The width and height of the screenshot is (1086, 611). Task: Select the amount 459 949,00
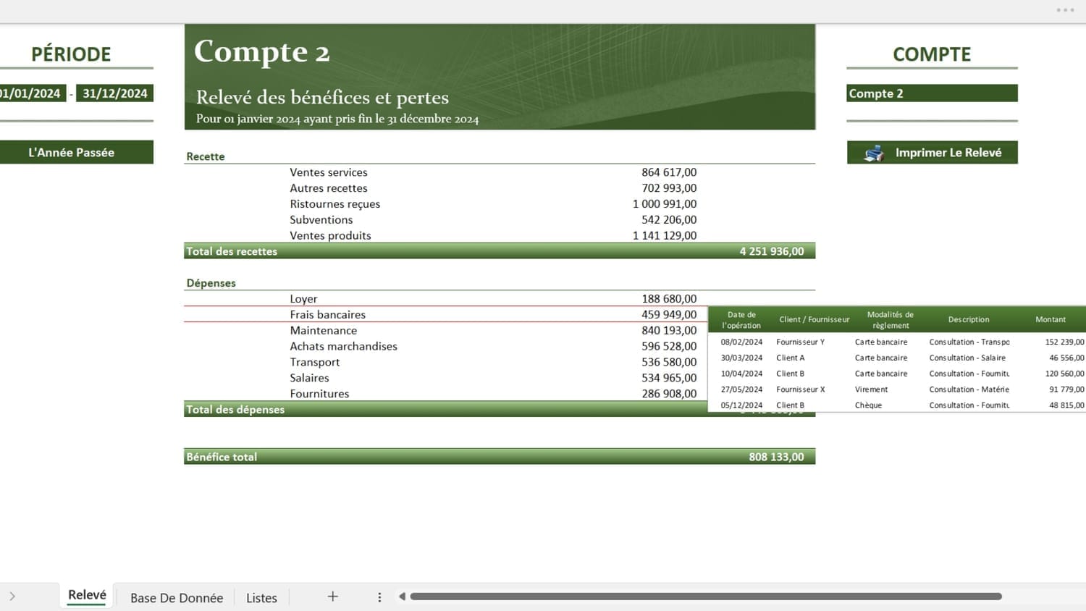point(669,315)
